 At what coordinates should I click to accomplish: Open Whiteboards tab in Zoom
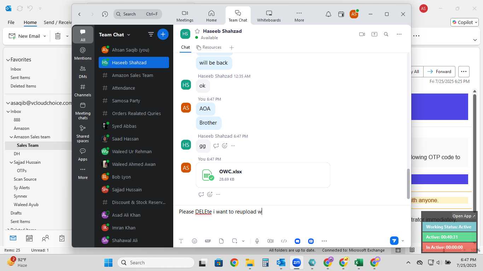(x=269, y=16)
